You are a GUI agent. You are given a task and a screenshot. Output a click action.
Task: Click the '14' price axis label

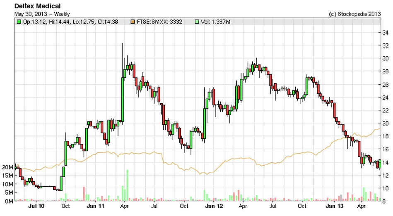pos(385,162)
